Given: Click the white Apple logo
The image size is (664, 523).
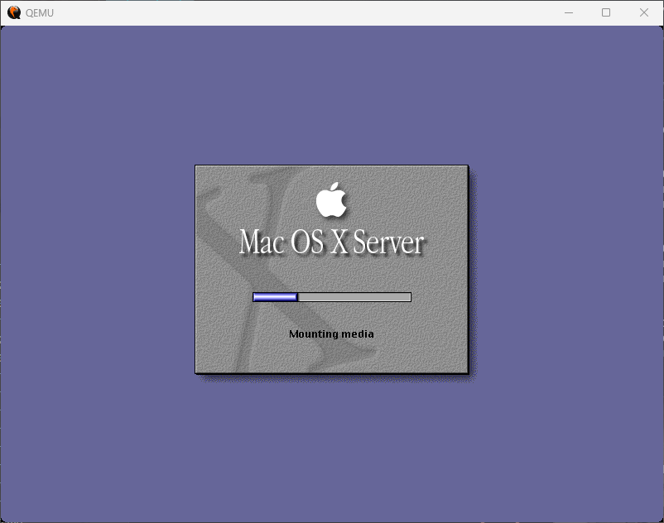Looking at the screenshot, I should [x=331, y=199].
